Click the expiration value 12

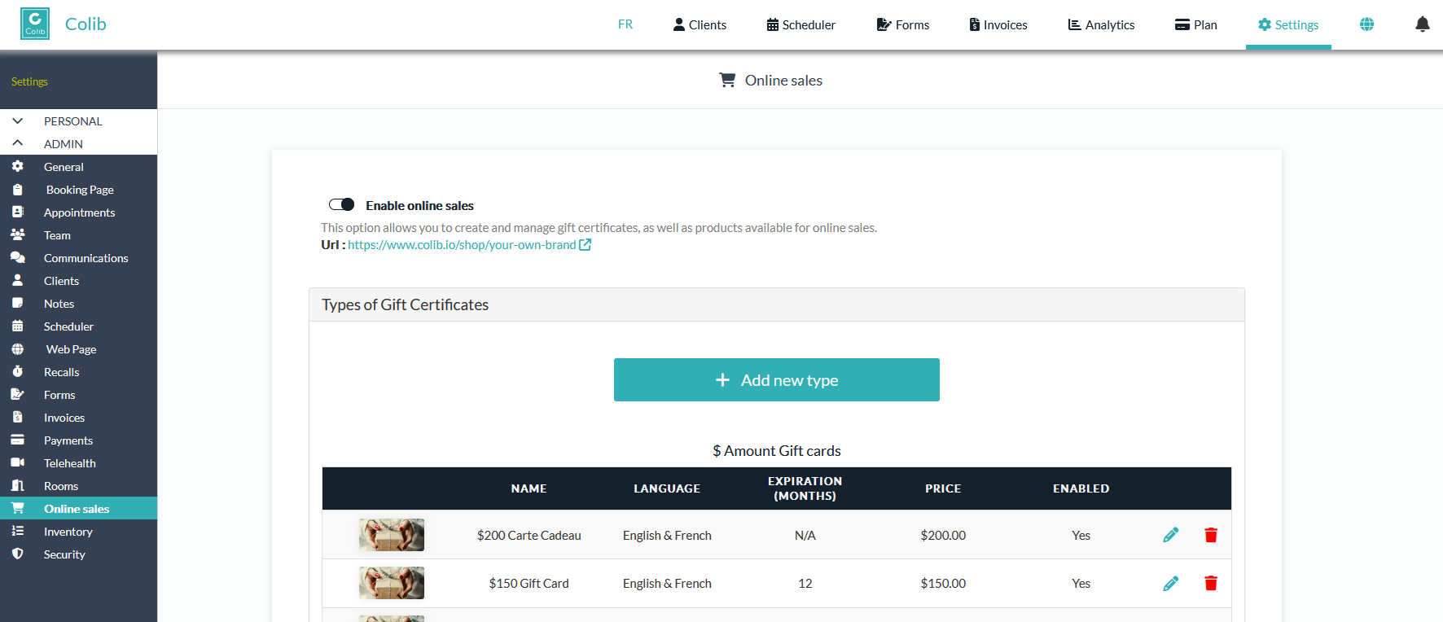pyautogui.click(x=805, y=583)
